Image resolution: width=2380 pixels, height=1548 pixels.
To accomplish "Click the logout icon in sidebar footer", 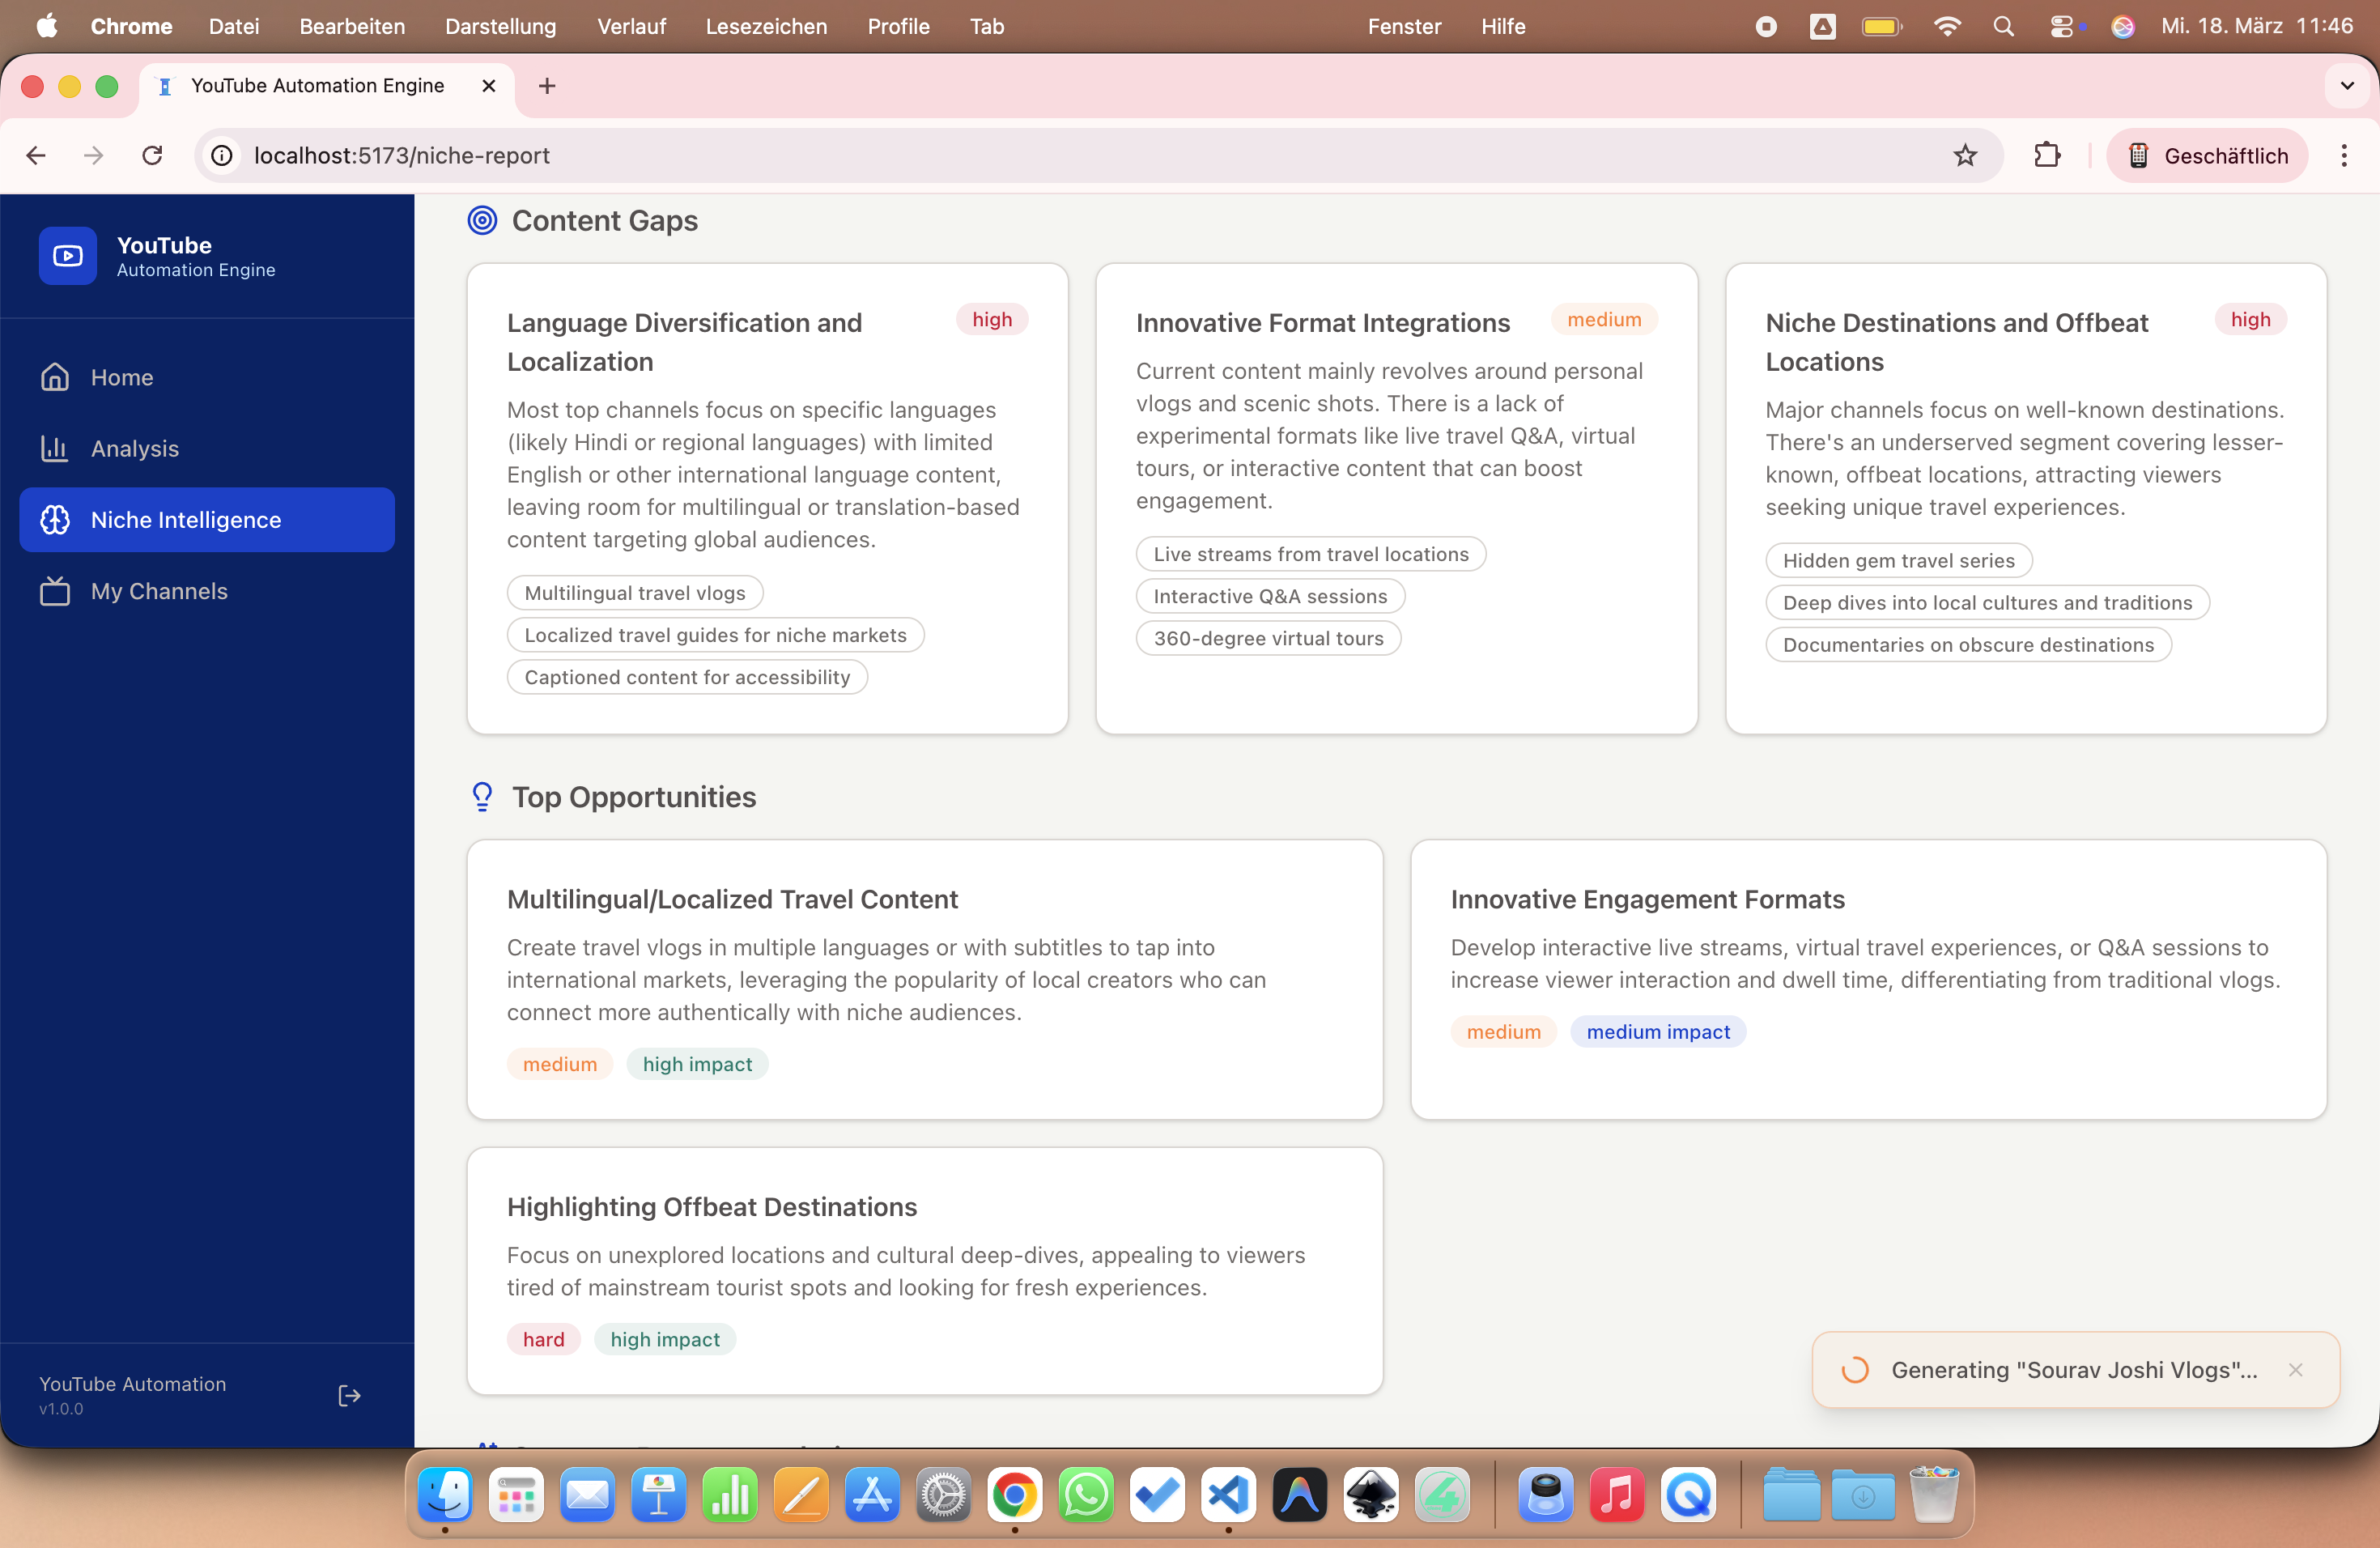I will pyautogui.click(x=349, y=1395).
